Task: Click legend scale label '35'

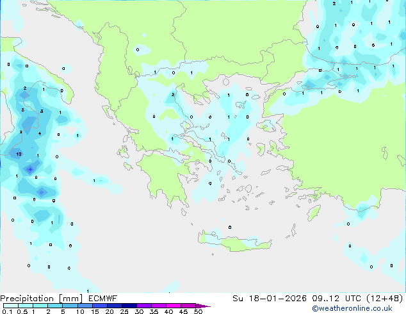Action: tap(154, 311)
